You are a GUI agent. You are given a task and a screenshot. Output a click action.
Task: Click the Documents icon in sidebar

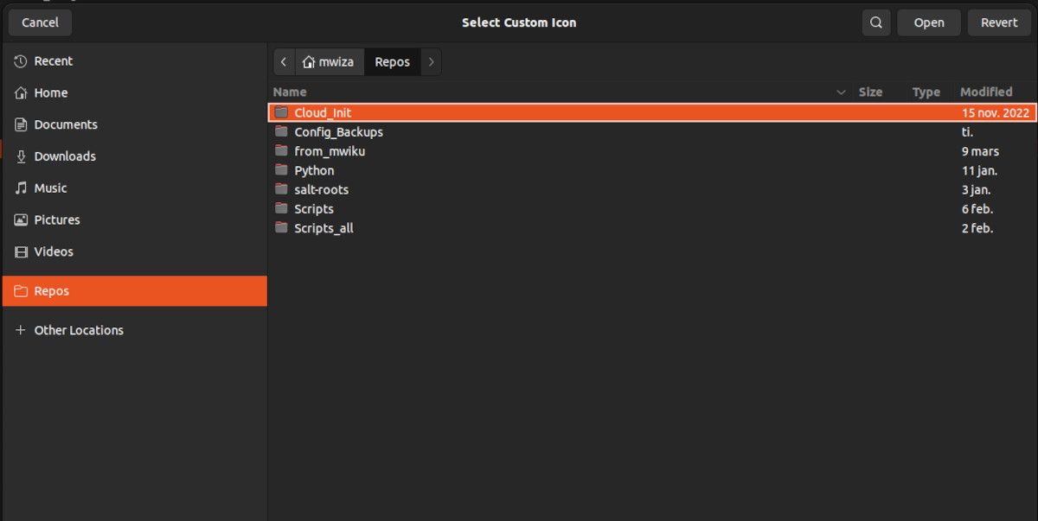(x=21, y=124)
